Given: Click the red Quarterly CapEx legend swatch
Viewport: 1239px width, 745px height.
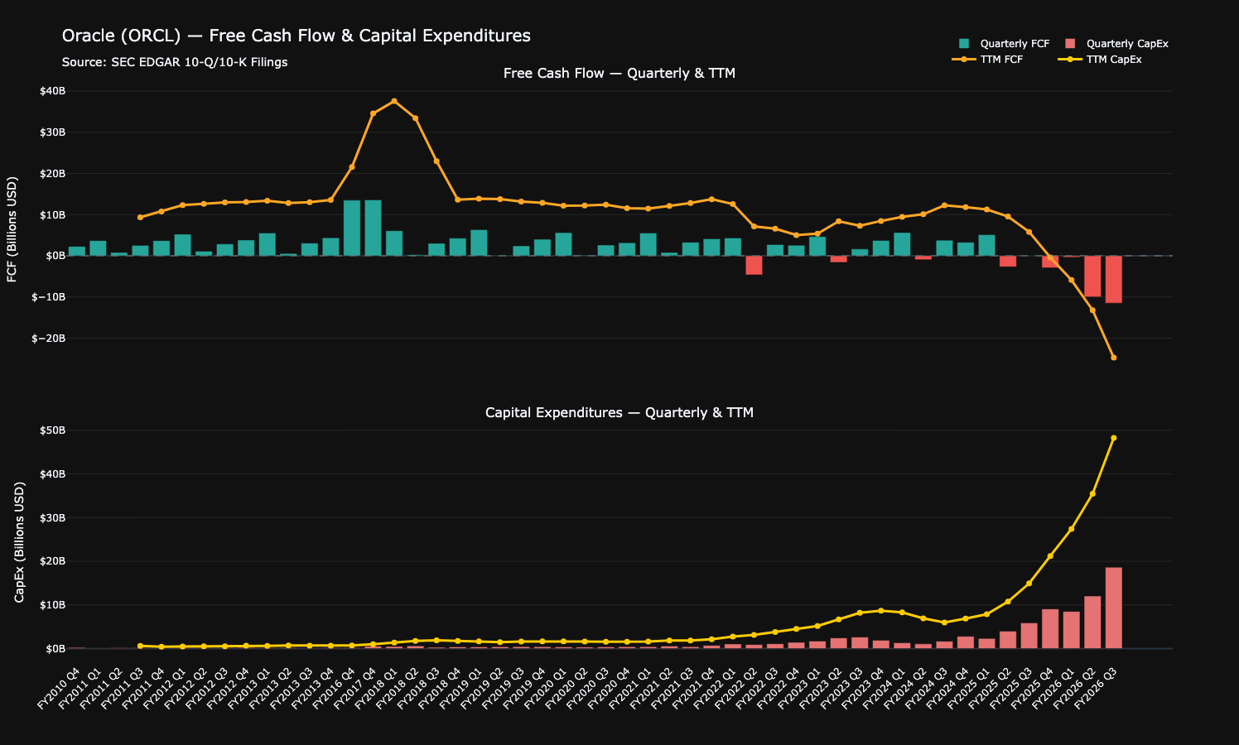Looking at the screenshot, I should pos(1070,43).
